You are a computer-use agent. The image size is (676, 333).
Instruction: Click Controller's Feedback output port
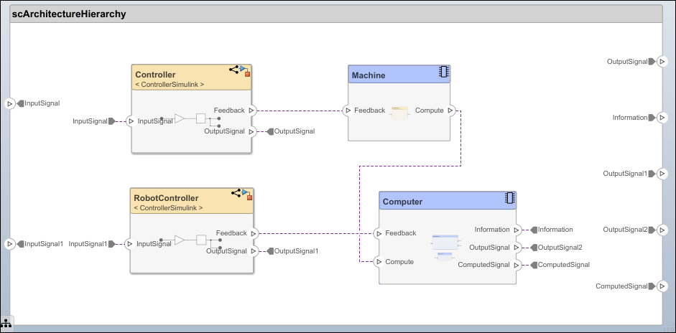pyautogui.click(x=251, y=111)
